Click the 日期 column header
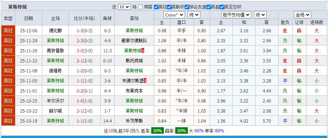 click(x=28, y=18)
